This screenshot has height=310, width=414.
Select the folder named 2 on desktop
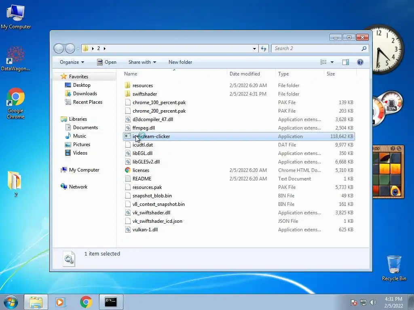point(15,184)
